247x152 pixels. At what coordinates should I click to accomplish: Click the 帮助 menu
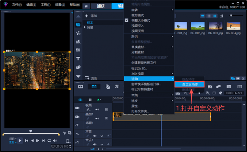pos(75,5)
